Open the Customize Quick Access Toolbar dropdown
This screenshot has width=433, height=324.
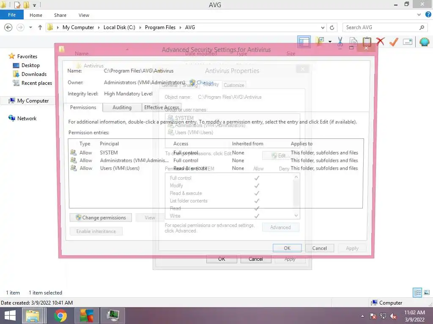pyautogui.click(x=35, y=5)
